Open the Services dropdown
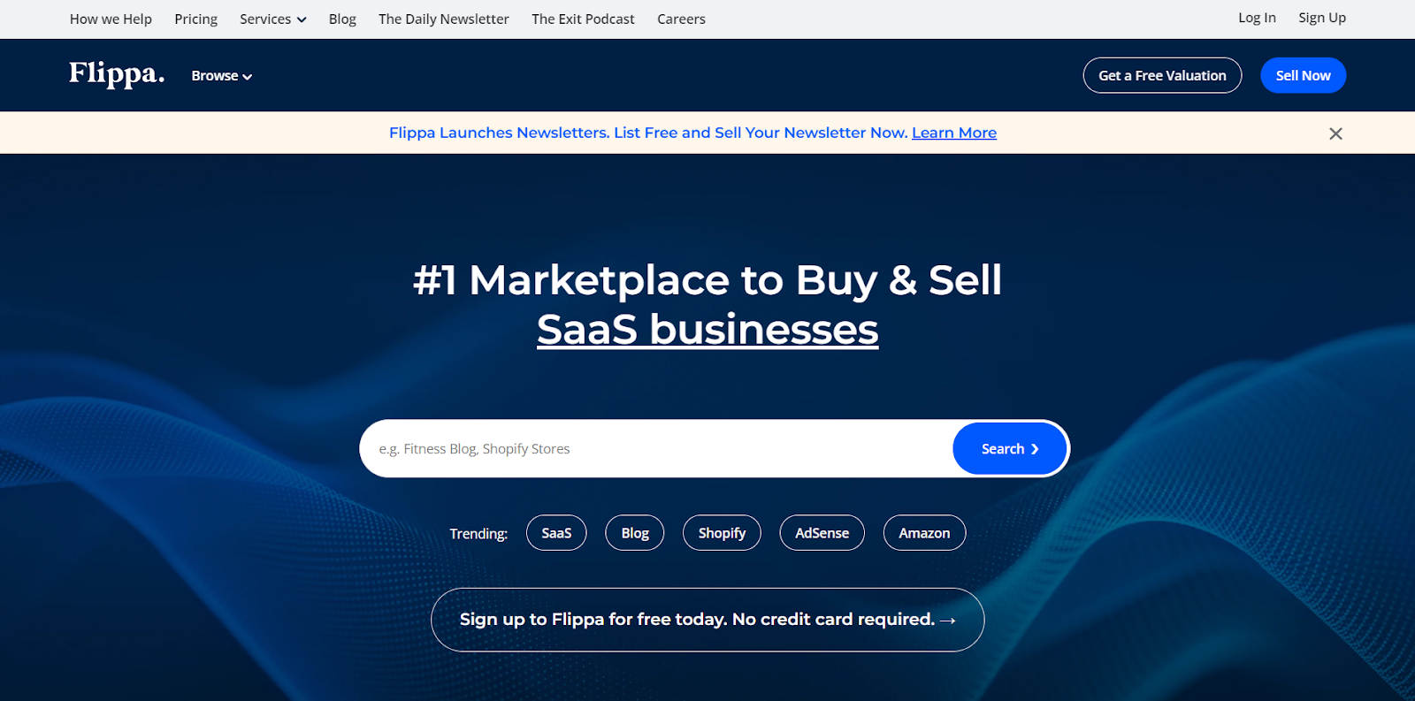The width and height of the screenshot is (1415, 701). click(x=273, y=19)
